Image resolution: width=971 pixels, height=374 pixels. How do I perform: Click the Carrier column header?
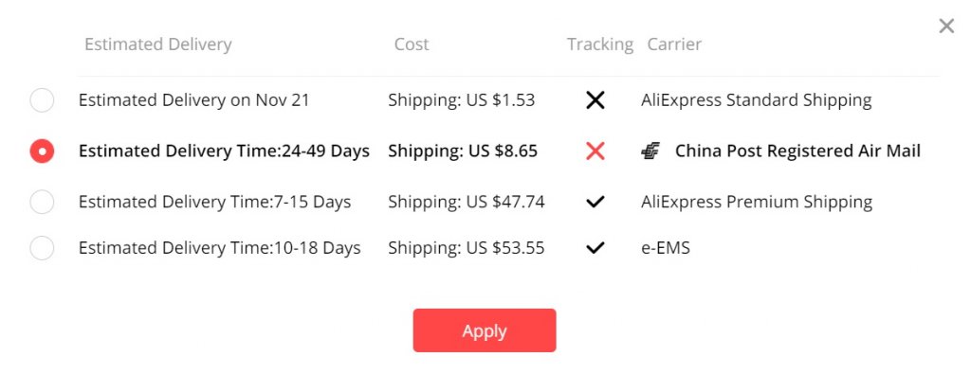674,45
